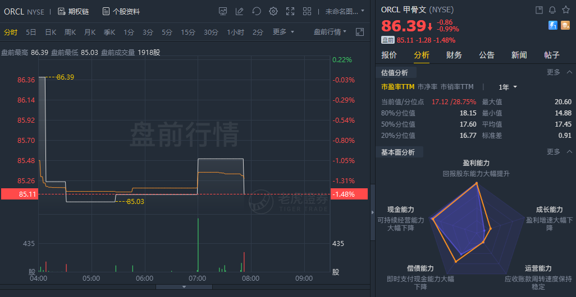Switch to 季K chart
The image size is (576, 297).
click(109, 33)
